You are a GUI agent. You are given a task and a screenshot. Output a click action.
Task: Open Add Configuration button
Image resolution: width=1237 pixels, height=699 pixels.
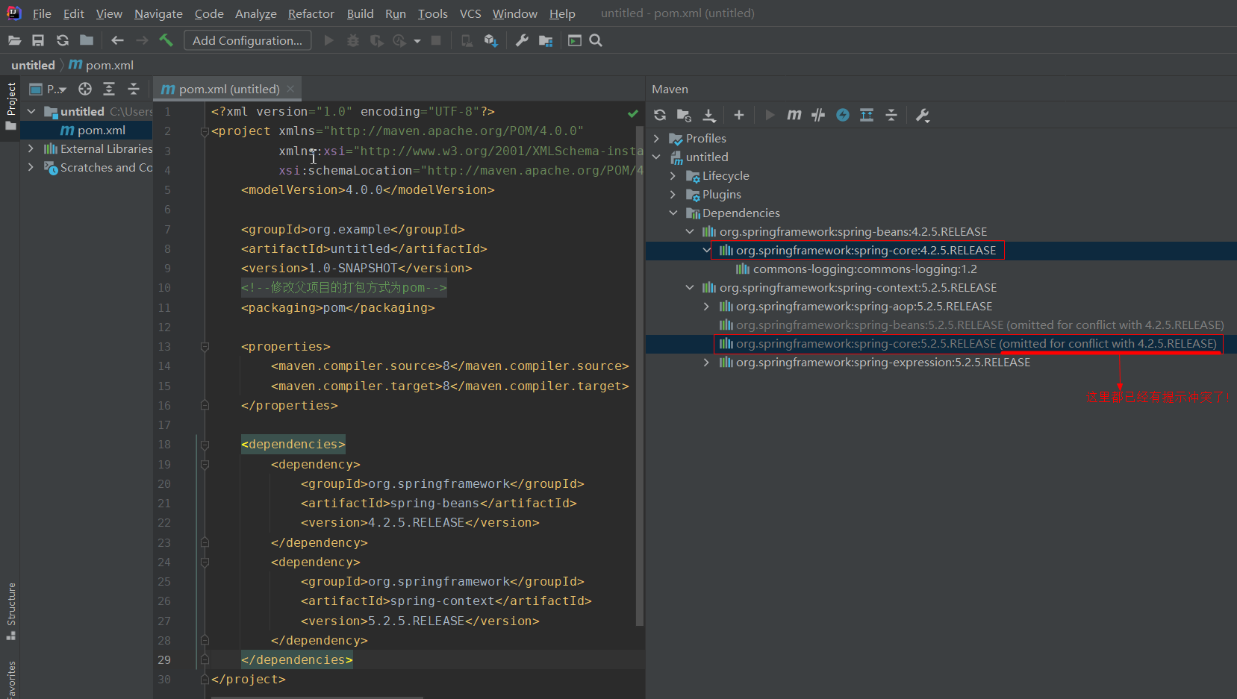point(248,40)
